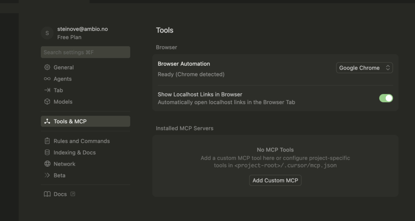
Task: Click the Network globe icon
Action: tap(47, 164)
